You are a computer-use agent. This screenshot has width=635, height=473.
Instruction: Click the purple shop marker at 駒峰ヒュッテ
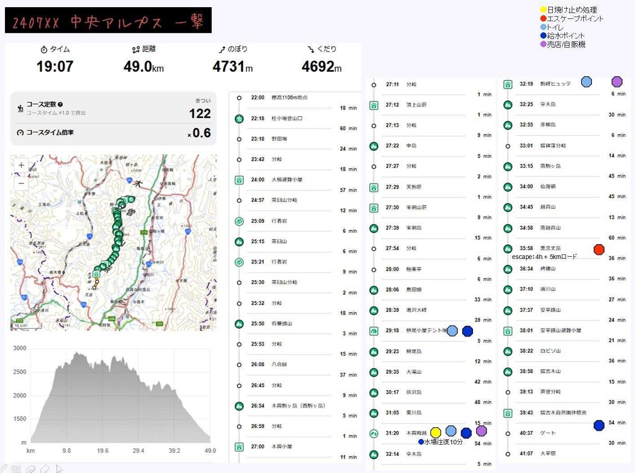617,82
